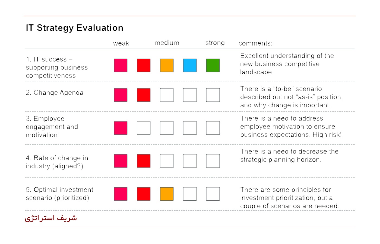Click the 'weak' column header
The width and height of the screenshot is (380, 244).
(121, 43)
